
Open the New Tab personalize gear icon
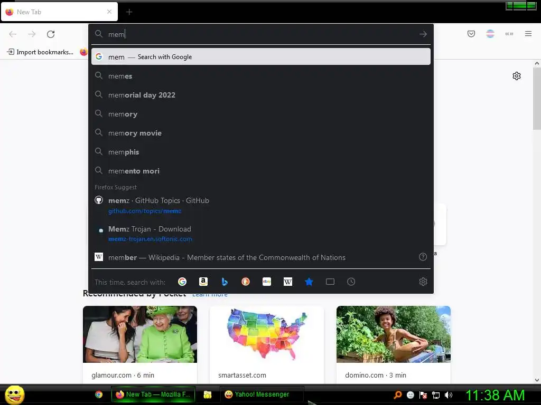click(517, 76)
